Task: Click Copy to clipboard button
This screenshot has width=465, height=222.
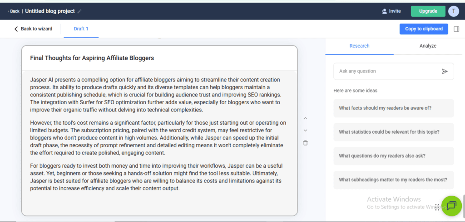Action: point(424,29)
